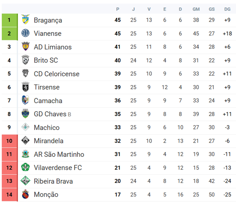The width and height of the screenshot is (236, 204).
Task: Click the green position 1 badge
Action: click(x=9, y=20)
